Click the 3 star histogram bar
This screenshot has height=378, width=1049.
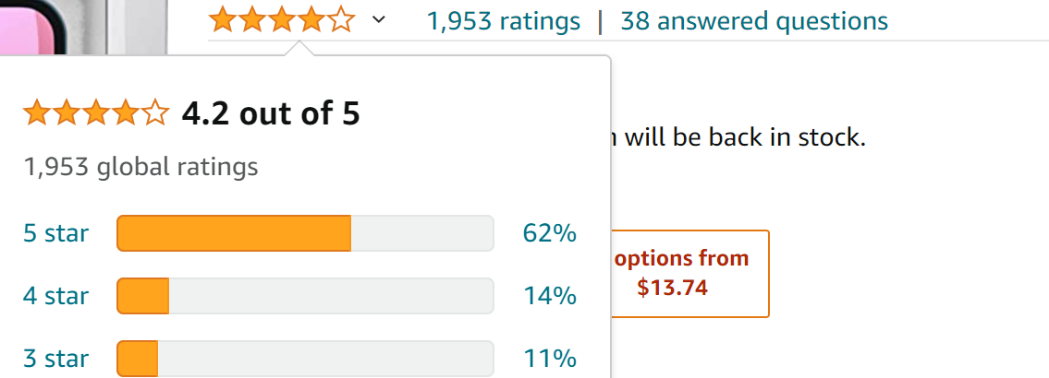(305, 359)
